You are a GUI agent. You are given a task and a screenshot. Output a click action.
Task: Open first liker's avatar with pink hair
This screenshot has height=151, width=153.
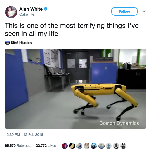coord(64,146)
